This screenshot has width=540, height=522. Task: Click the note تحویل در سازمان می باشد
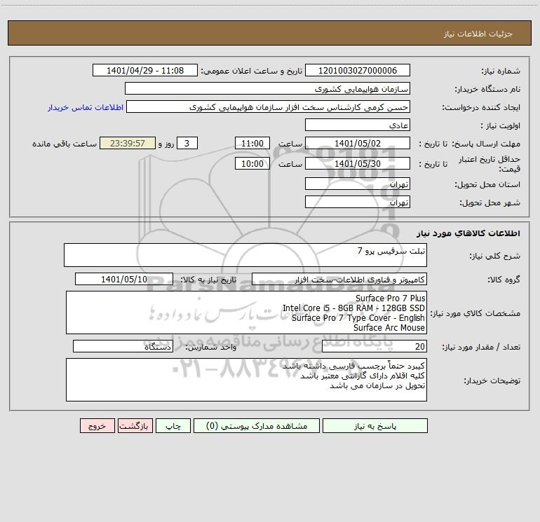point(377,386)
